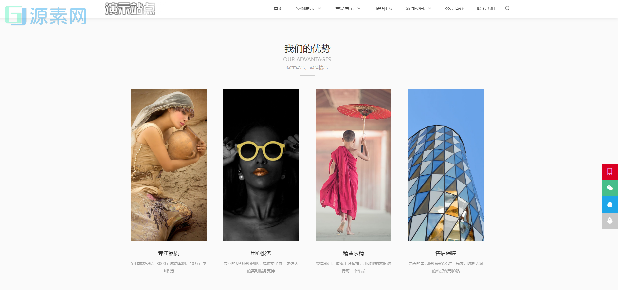
Task: Open the 联系我们 menu item
Action: [486, 9]
